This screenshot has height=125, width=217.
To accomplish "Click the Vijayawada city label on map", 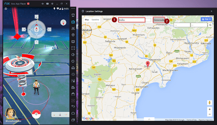I will pos(155,59).
